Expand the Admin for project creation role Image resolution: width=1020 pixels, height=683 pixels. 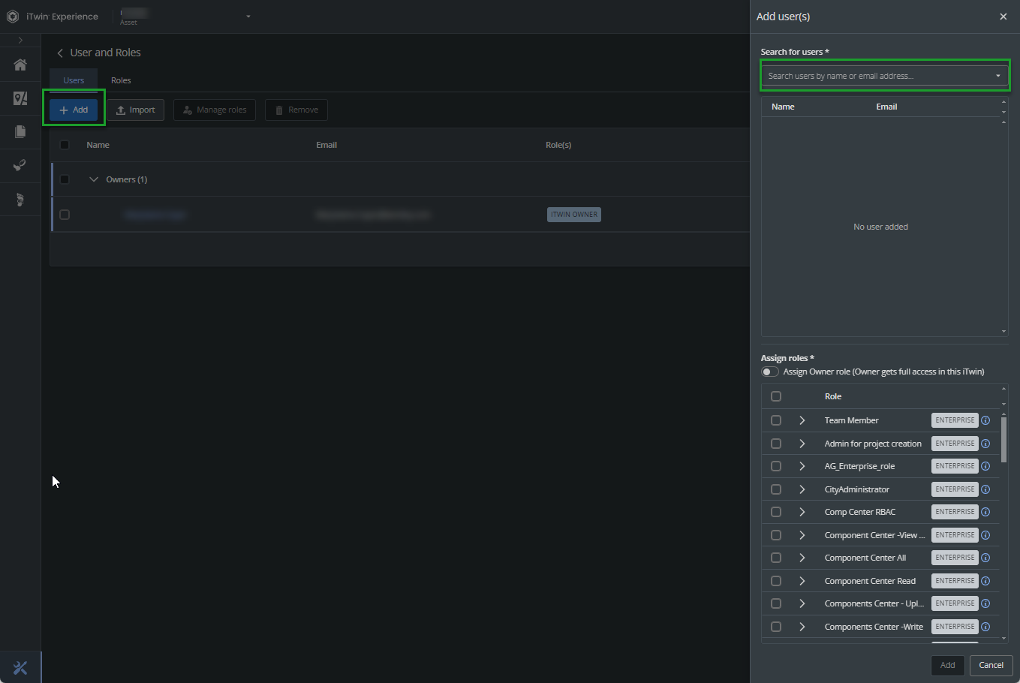click(x=802, y=444)
